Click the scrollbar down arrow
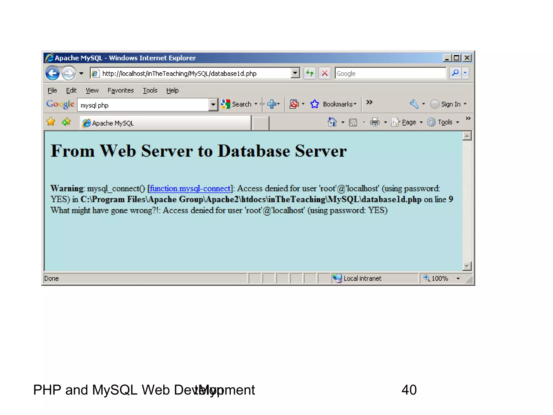The image size is (553, 415). click(x=467, y=266)
